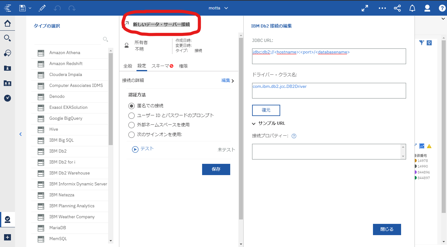This screenshot has width=447, height=247.
Task: Select 匿名での接続 radio button
Action: pos(132,106)
